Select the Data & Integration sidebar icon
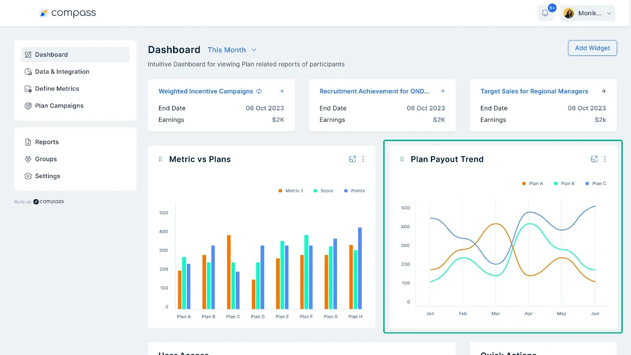This screenshot has width=631, height=355. point(27,71)
